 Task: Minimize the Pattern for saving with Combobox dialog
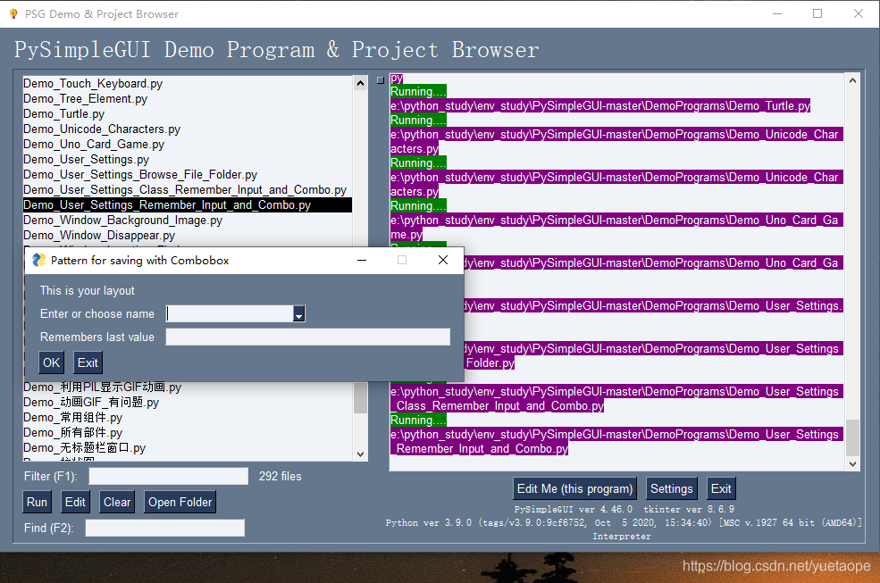(362, 260)
